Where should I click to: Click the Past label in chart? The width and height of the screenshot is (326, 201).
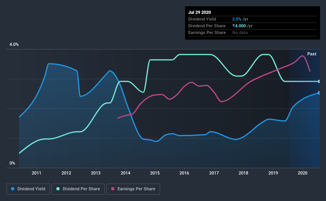pos(312,54)
